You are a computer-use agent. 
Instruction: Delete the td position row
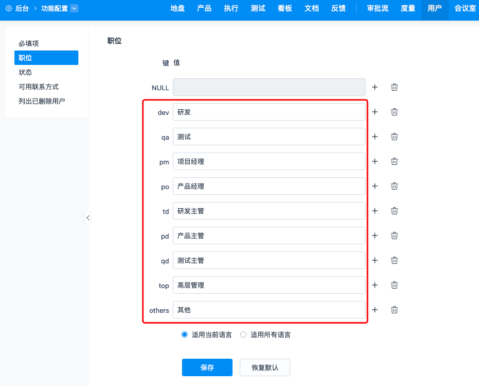[x=394, y=211]
